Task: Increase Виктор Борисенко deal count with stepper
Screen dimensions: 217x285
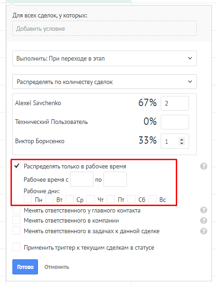Action: tap(182, 140)
